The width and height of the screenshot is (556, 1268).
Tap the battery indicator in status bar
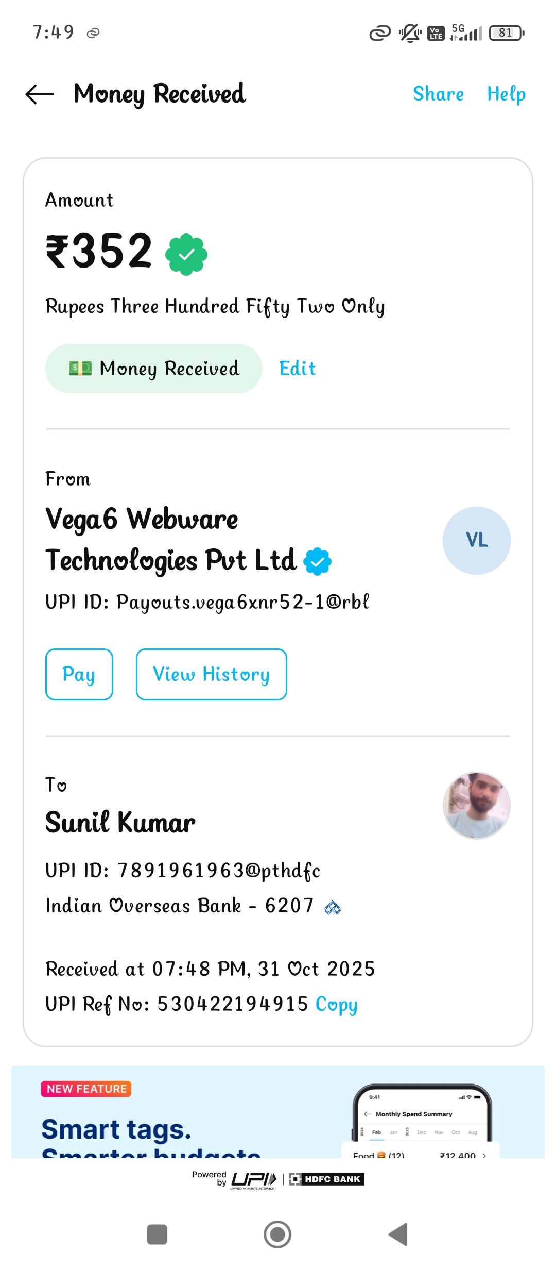click(x=507, y=33)
